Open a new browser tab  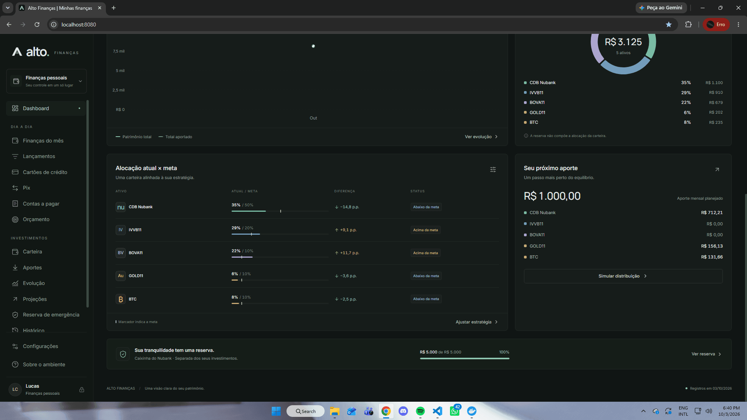(x=114, y=8)
